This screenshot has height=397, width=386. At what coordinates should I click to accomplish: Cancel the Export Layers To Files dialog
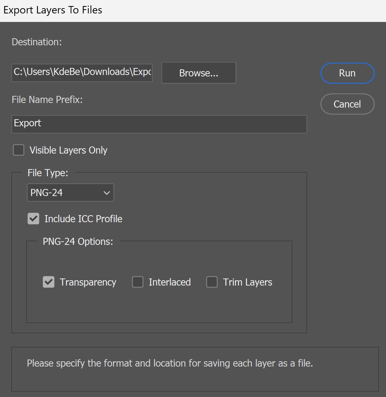pyautogui.click(x=347, y=104)
